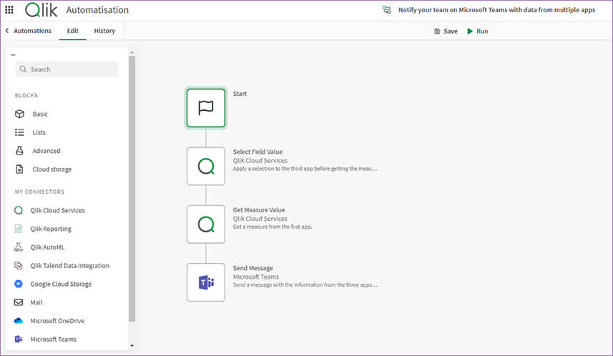613x356 pixels.
Task: Click the back arrow next to Automations
Action: pos(7,31)
